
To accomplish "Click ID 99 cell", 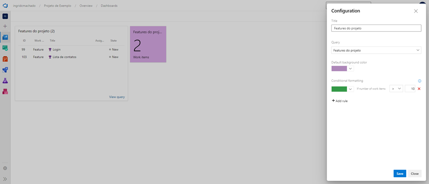I will click(x=24, y=50).
